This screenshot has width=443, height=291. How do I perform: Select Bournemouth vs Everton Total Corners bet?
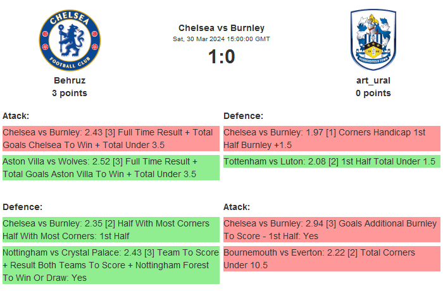[x=332, y=259]
